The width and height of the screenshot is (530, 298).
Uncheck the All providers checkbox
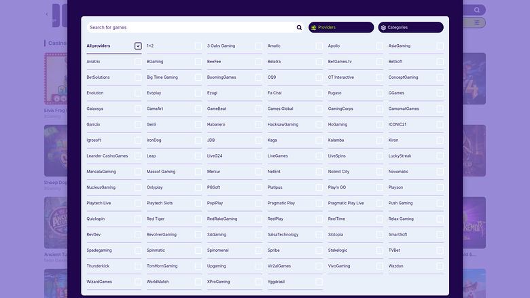pyautogui.click(x=138, y=46)
